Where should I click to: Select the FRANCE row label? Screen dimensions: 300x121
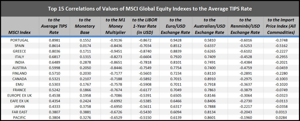tap(20, 90)
